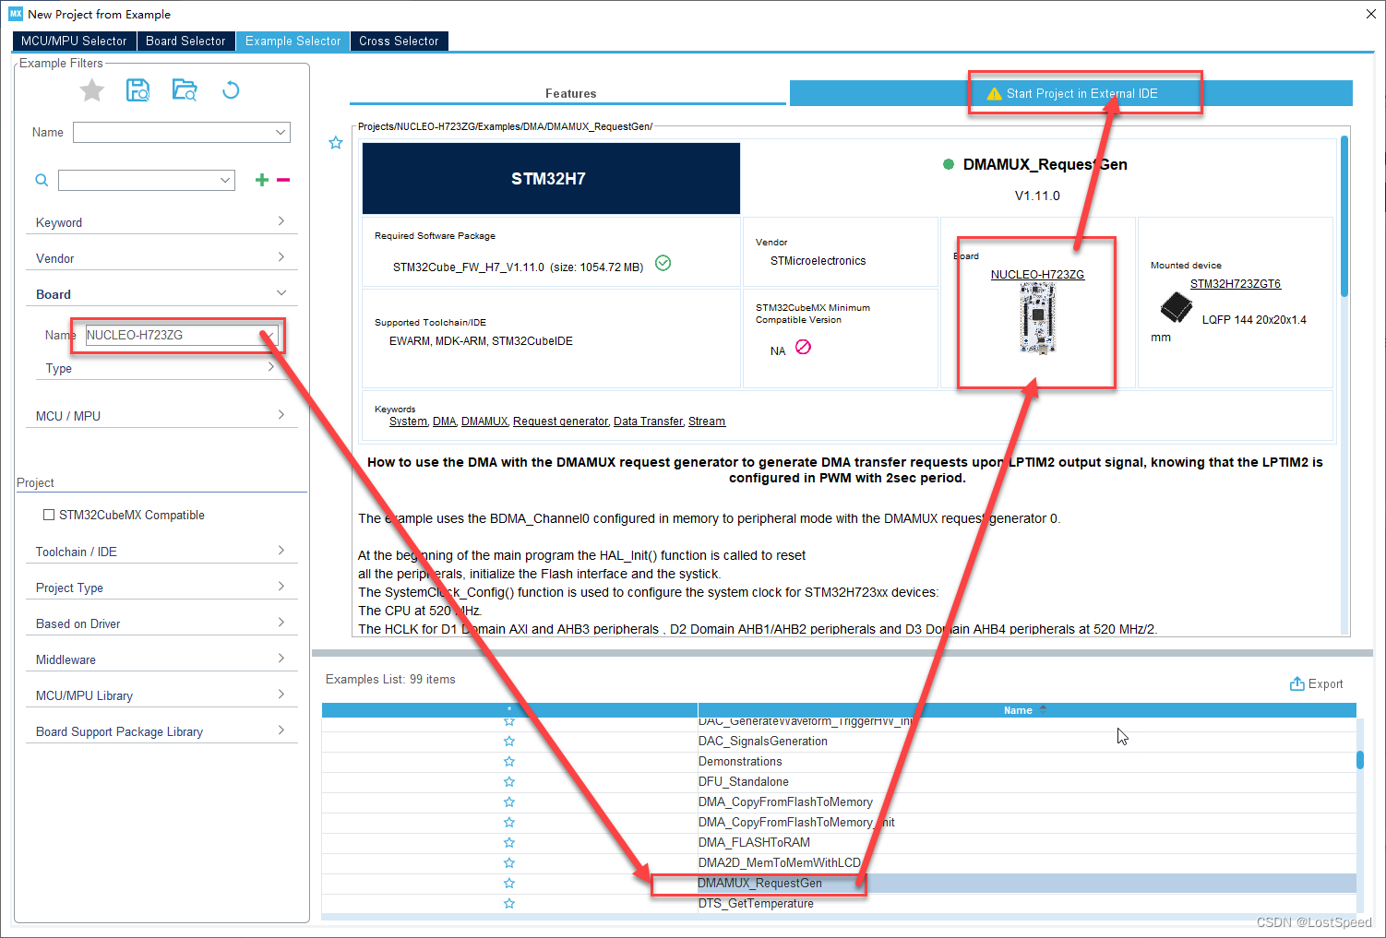Open the Features tab

(x=570, y=93)
